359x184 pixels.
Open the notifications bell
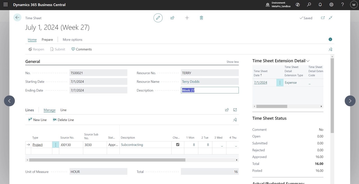point(320,5)
